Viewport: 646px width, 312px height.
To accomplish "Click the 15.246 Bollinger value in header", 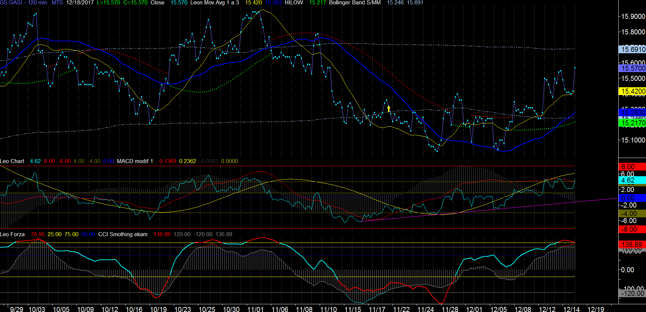I will [395, 3].
